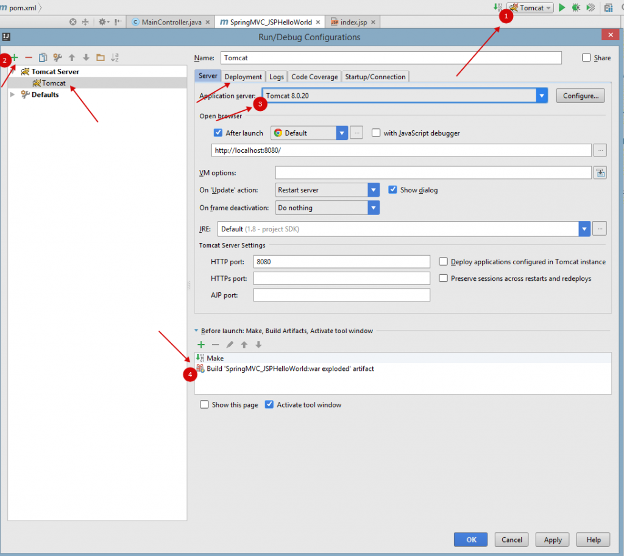Open the Application server Tomcat 8.0.20 dropdown
Viewport: 624px width, 556px height.
point(541,96)
